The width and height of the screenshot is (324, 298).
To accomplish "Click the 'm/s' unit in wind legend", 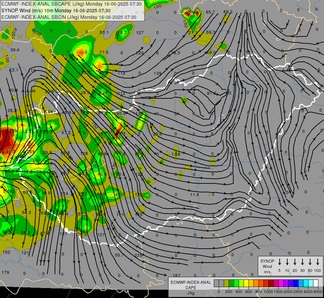I will [267, 272].
